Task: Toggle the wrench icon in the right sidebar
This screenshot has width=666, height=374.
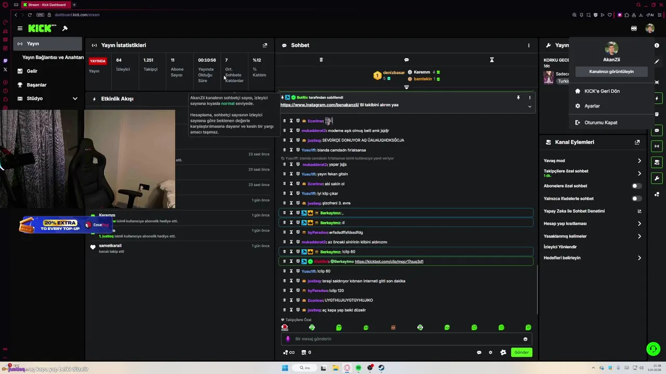Action: pyautogui.click(x=657, y=178)
